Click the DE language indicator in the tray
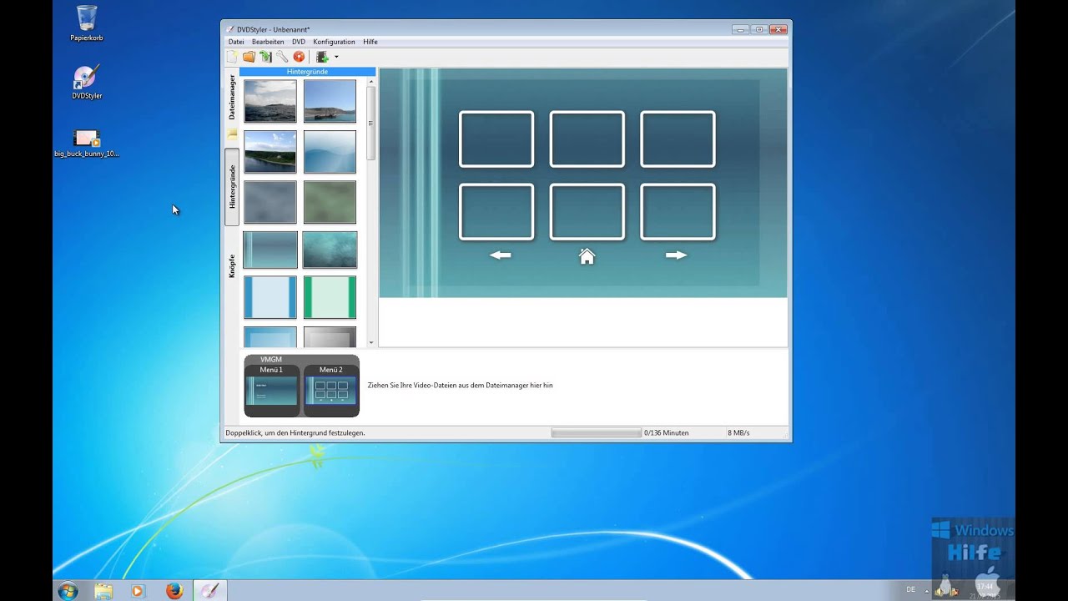 910,589
